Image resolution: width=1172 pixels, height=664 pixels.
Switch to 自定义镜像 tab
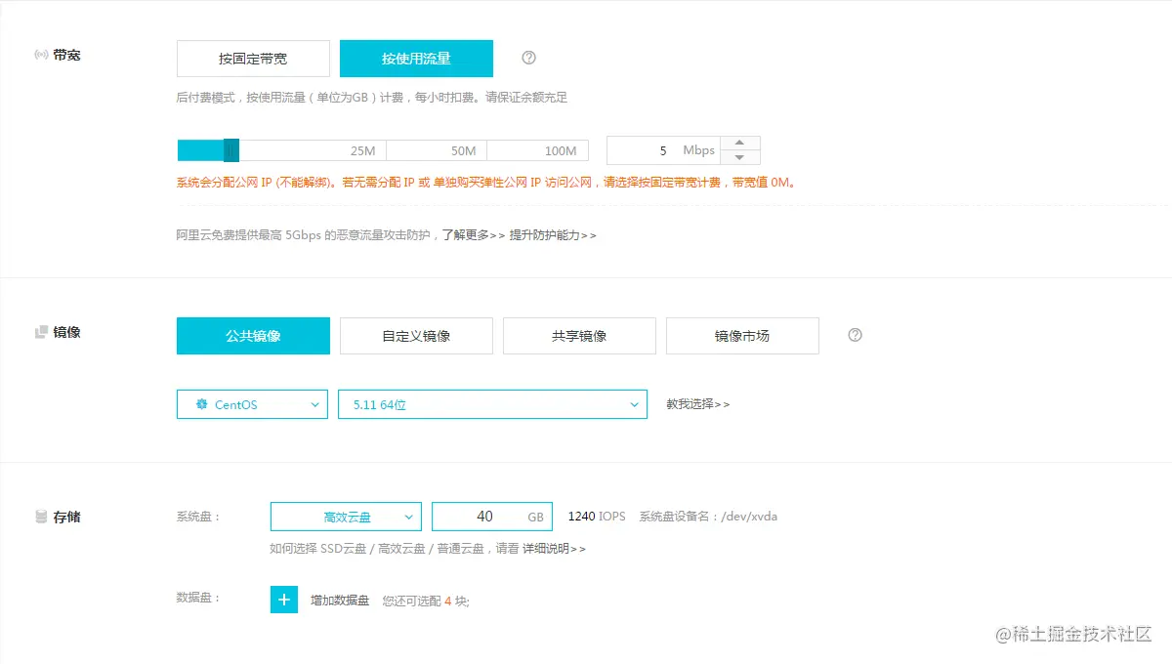[x=416, y=336]
